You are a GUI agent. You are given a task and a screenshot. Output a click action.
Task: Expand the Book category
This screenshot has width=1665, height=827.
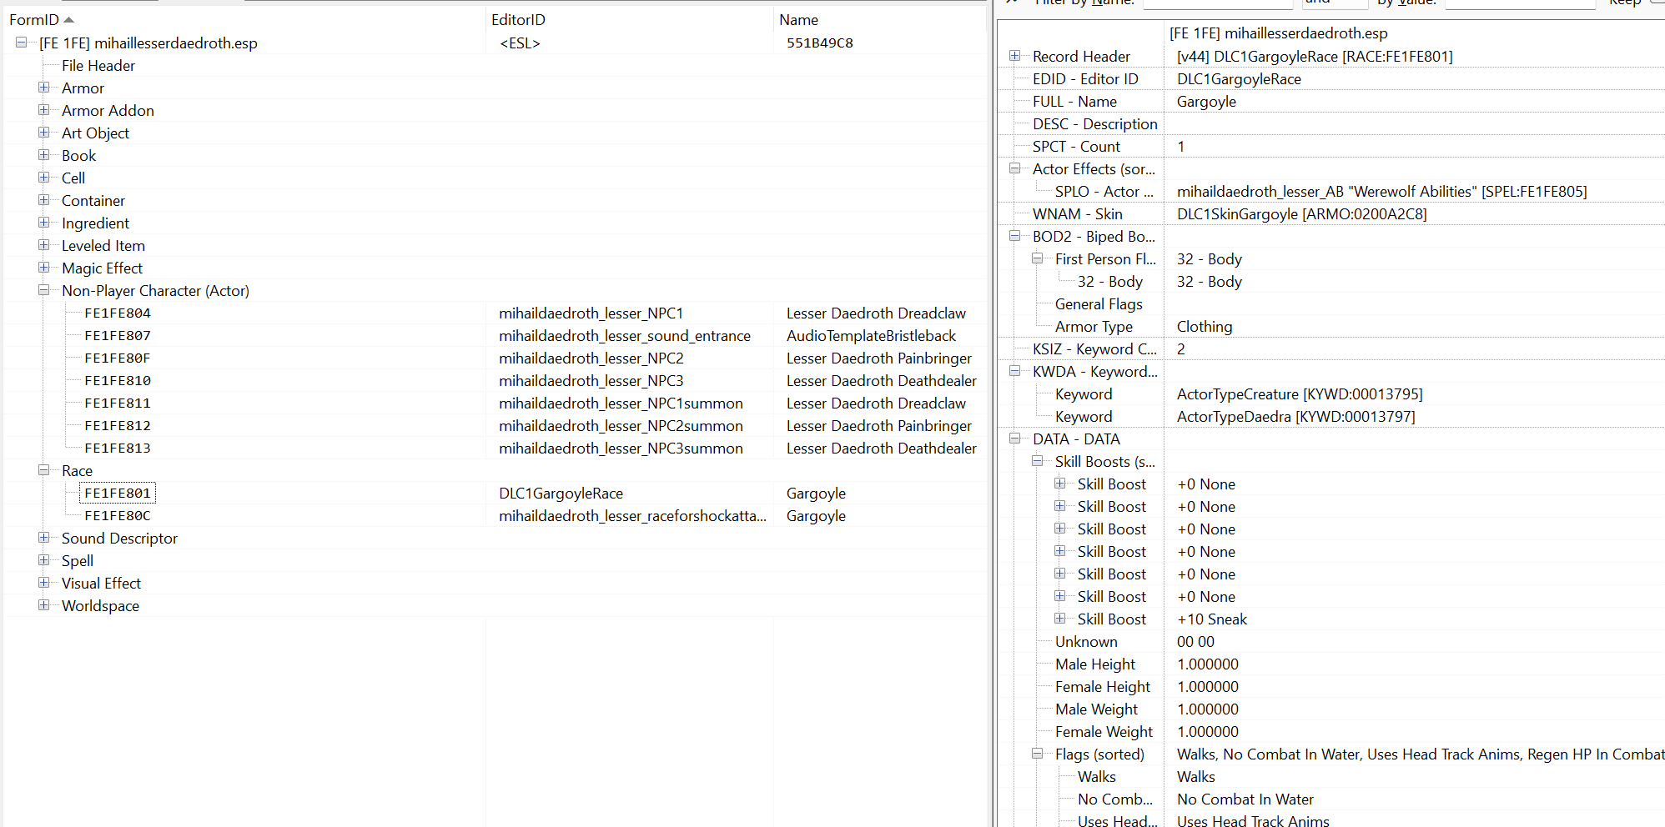pos(44,155)
